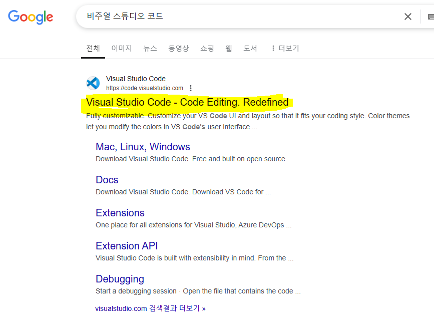The image size is (434, 318).
Task: Switch to the 동영상 tab
Action: pyautogui.click(x=179, y=48)
